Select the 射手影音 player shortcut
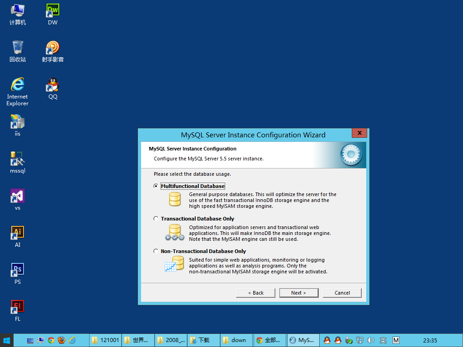463x347 pixels. point(52,52)
